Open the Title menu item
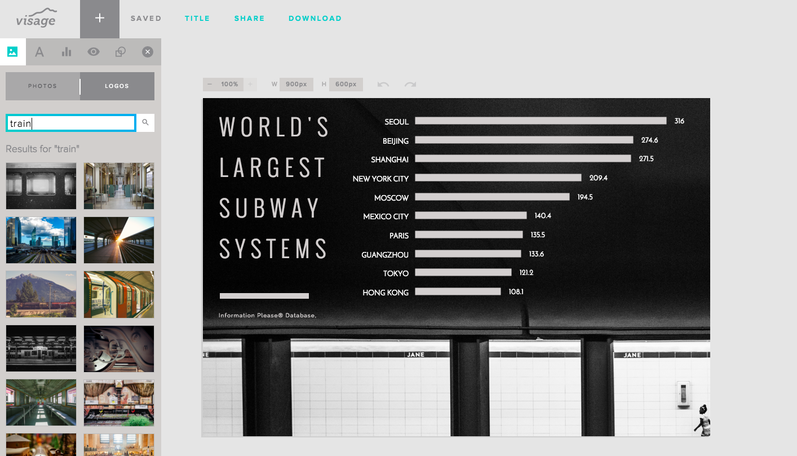 coord(197,19)
